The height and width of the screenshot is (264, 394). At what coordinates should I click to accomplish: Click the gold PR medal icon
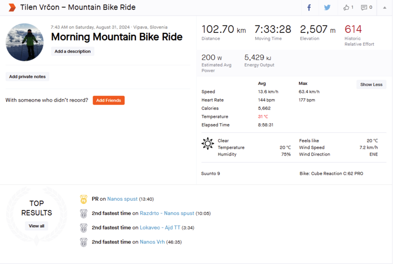coord(84,199)
